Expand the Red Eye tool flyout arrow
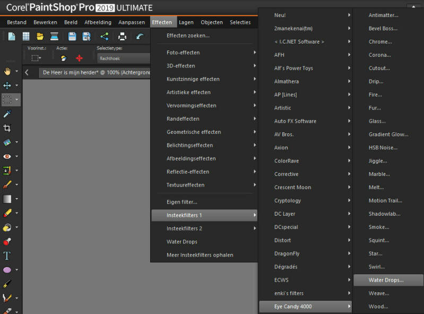This screenshot has width=424, height=314. tap(17, 156)
